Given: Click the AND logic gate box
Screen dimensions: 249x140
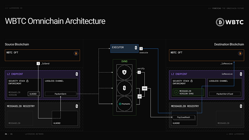Looking at the screenshot, I should [144, 88].
